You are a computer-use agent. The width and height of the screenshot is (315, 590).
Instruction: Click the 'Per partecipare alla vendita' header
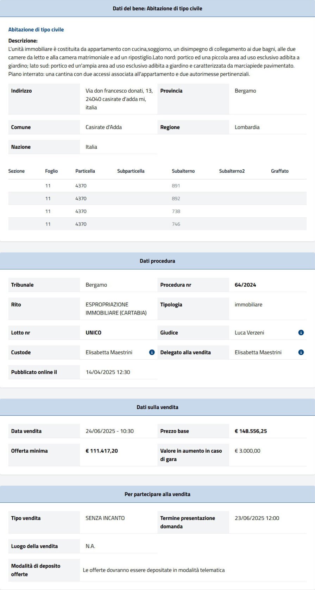(157, 494)
